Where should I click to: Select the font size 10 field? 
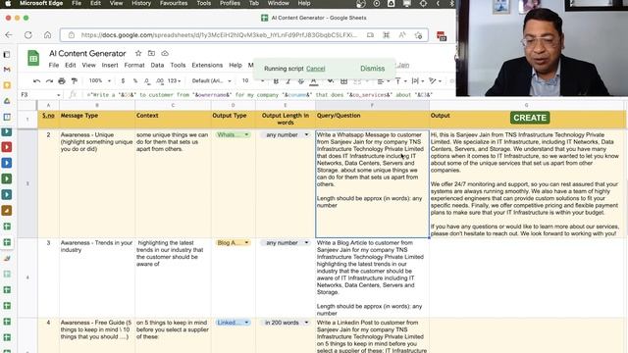[245, 80]
